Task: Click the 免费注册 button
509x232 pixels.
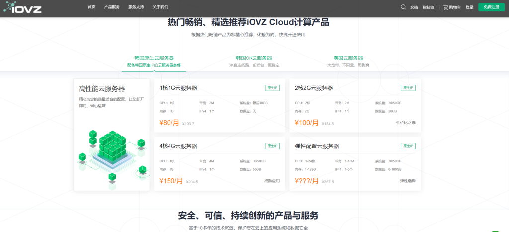Action: pyautogui.click(x=491, y=7)
